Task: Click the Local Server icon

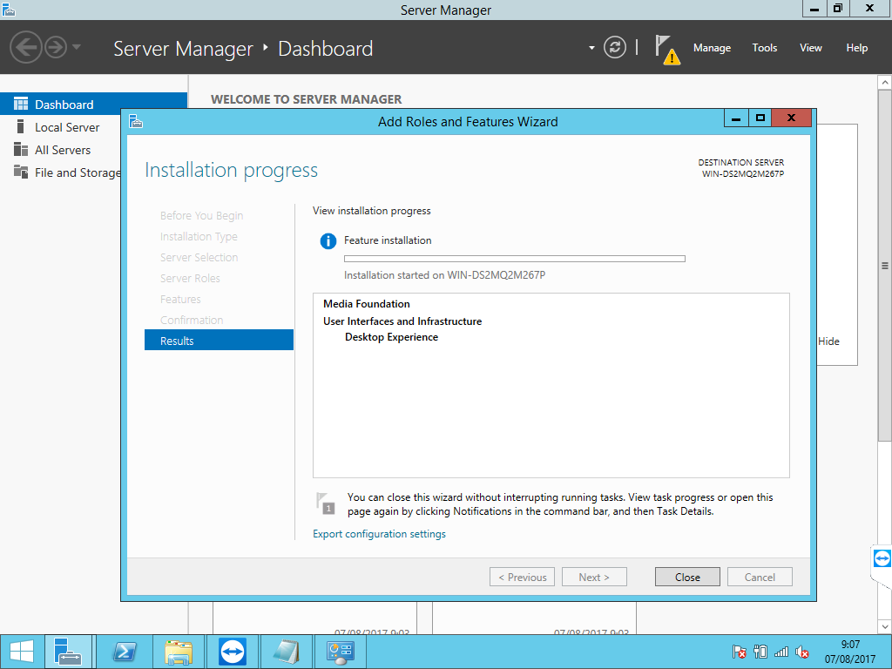Action: click(21, 126)
